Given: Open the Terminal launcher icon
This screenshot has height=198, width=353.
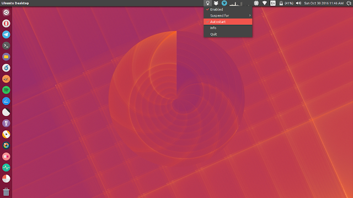Looking at the screenshot, I should (x=6, y=46).
